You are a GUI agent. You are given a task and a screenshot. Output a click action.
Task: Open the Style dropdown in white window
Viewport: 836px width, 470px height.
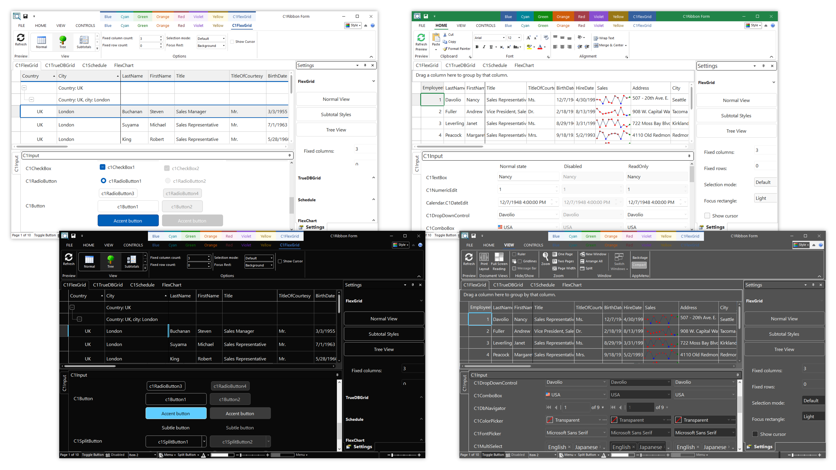coord(353,25)
